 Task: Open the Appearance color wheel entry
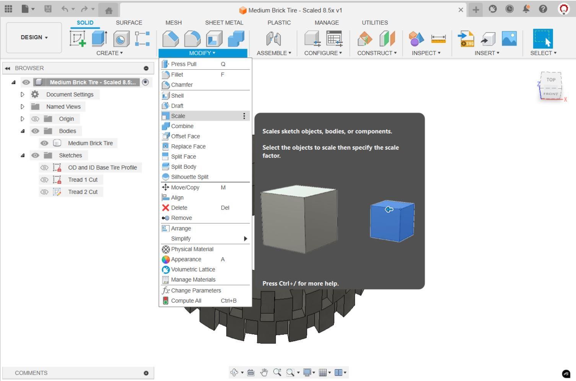205,259
